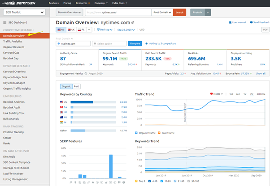Image resolution: width=270 pixels, height=186 pixels.
Task: Toggle 4-10 keywords checkbox
Action: tap(150, 181)
